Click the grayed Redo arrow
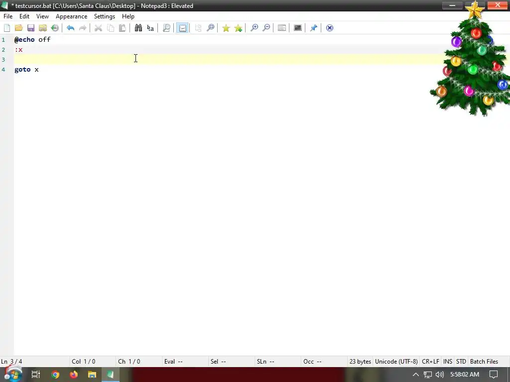The image size is (510, 382). pos(83,28)
